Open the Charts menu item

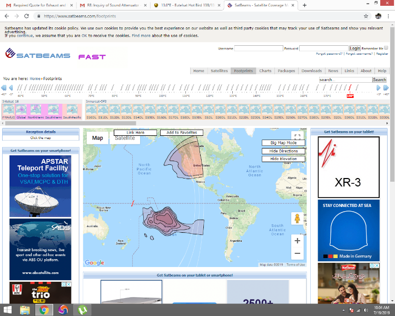coord(265,71)
